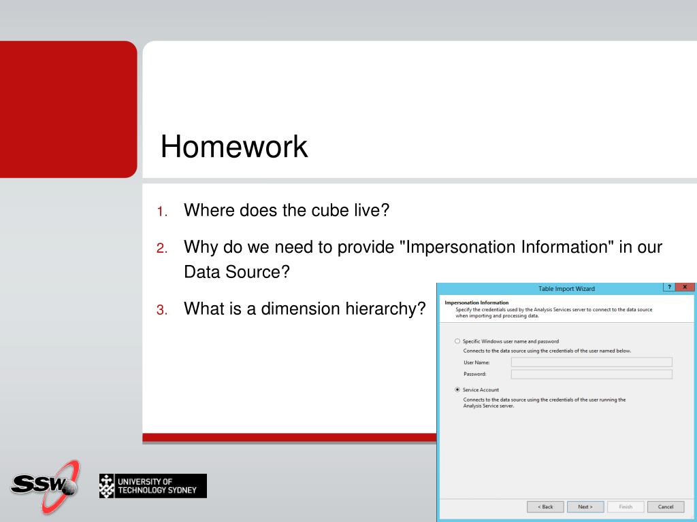The width and height of the screenshot is (697, 522).
Task: Select 'Specific Windows user name and password' option
Action: tap(457, 341)
